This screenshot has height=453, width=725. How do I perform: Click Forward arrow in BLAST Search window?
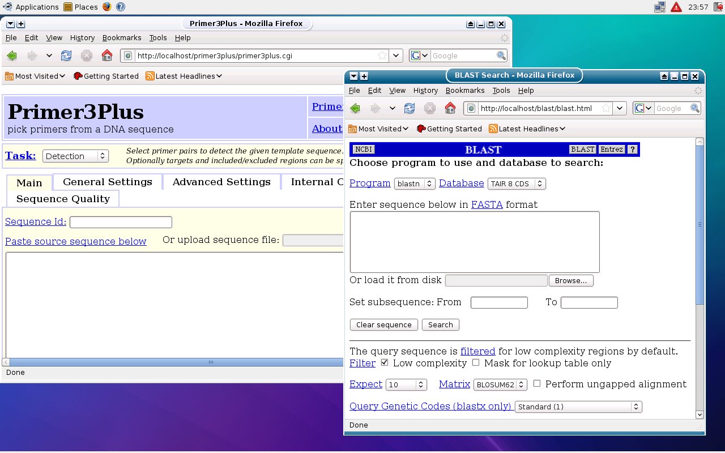pos(375,108)
